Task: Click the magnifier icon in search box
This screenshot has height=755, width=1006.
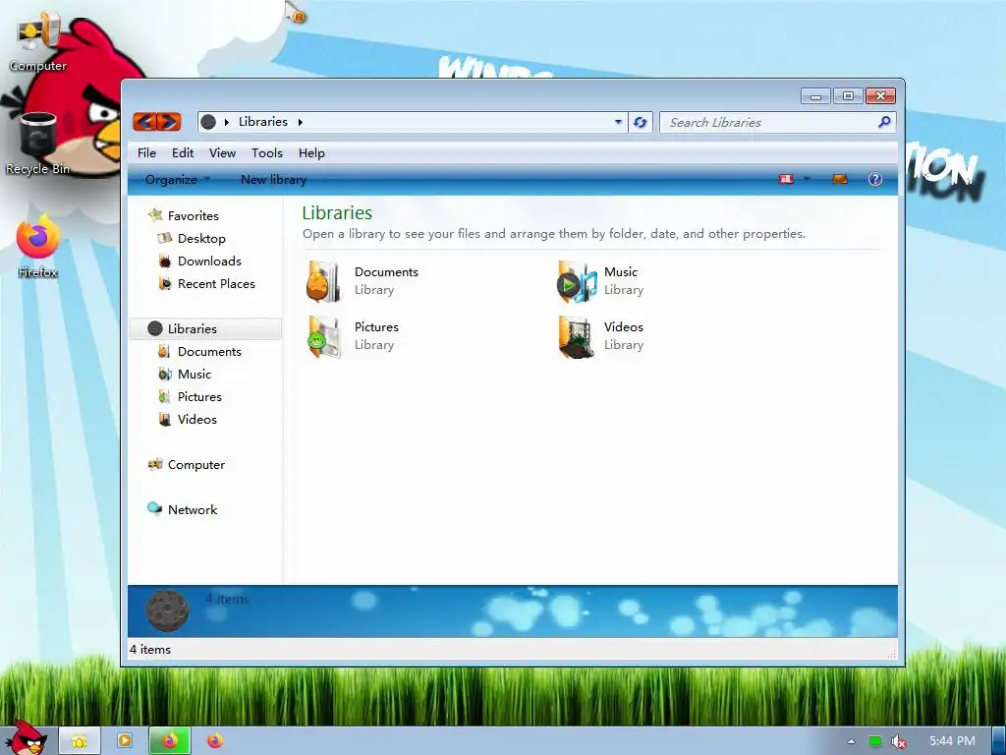Action: click(x=884, y=121)
